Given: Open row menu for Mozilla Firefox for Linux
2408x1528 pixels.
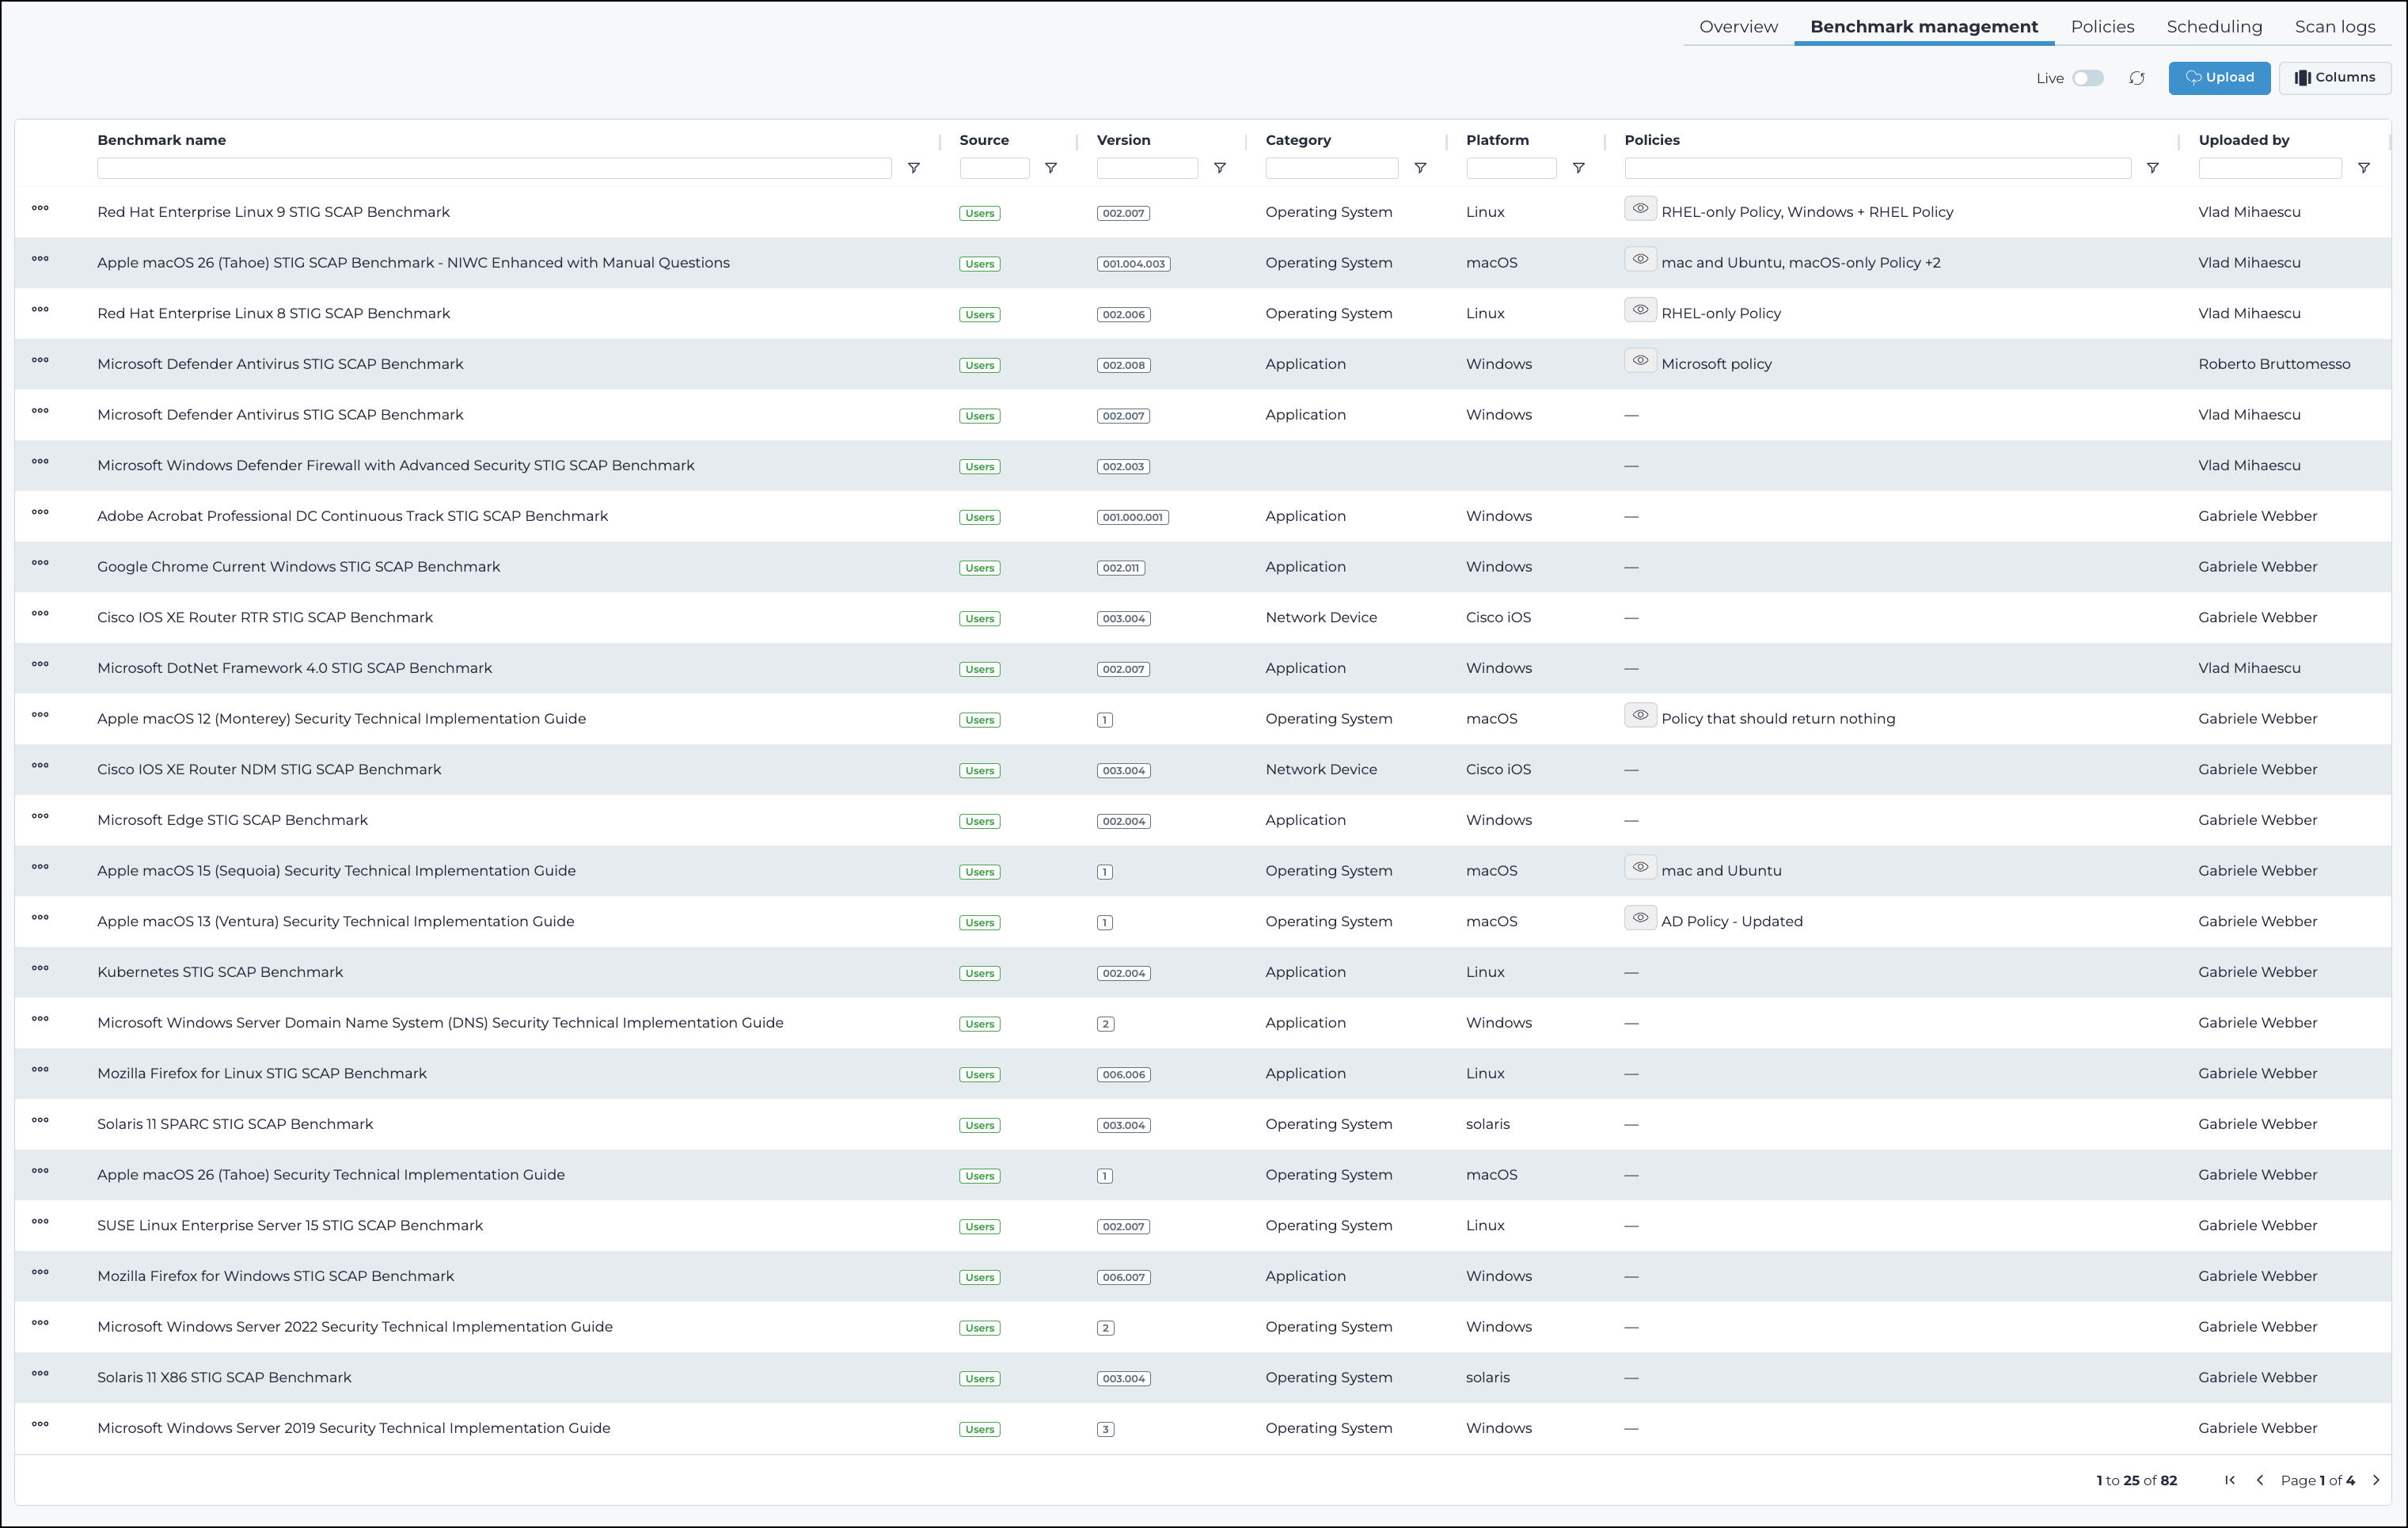Looking at the screenshot, I should [x=40, y=1070].
